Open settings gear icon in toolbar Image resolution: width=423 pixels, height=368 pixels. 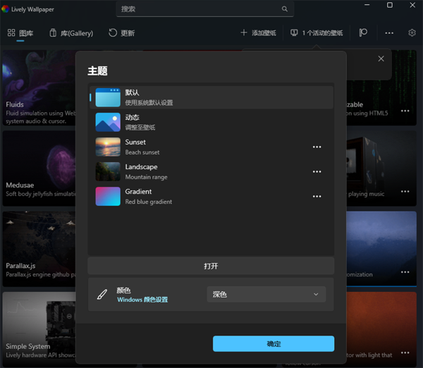412,32
